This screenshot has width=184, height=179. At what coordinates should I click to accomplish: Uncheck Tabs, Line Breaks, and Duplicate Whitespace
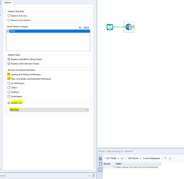tap(9, 79)
